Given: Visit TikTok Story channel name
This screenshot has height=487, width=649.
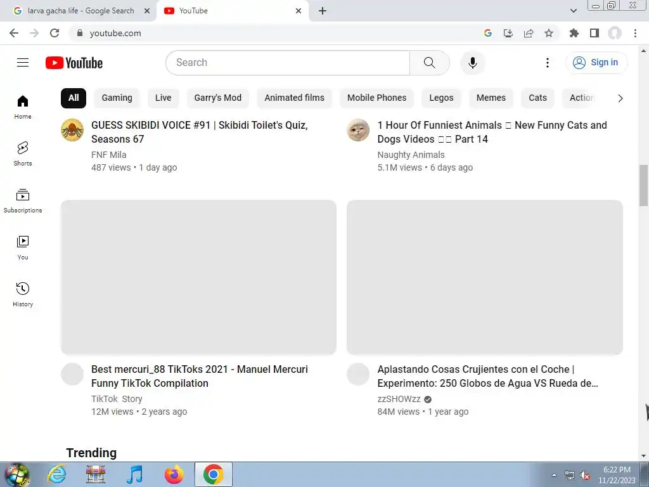Looking at the screenshot, I should click(x=117, y=399).
